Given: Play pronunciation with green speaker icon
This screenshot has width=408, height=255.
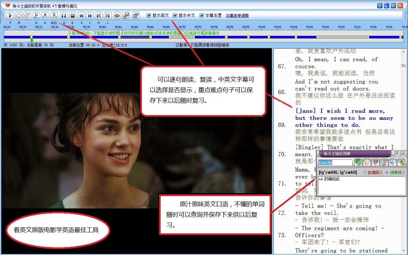Looking at the screenshot, I should pos(358,163).
